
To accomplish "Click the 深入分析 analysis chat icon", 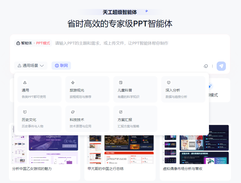I will tap(169, 83).
